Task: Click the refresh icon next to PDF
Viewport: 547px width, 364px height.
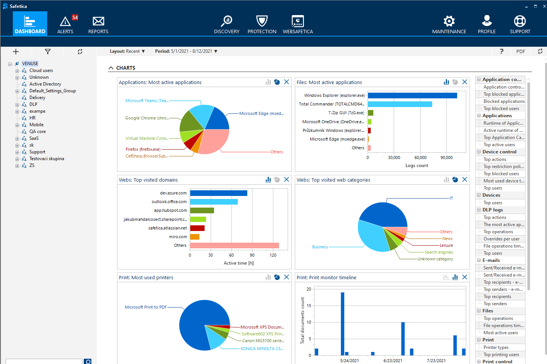Action: (x=540, y=51)
